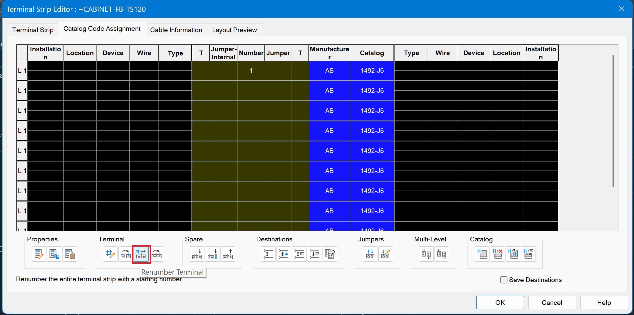Viewport: 634px width, 315px height.
Task: Click Paste Terminal Block Properties clipboard icon
Action: point(70,254)
